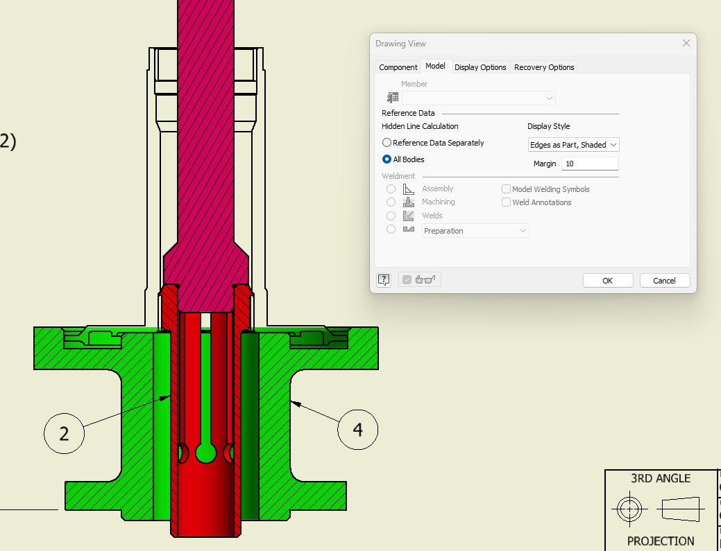Viewport: 721px width, 551px height.
Task: Click the PROJECTION title block text
Action: click(x=661, y=541)
